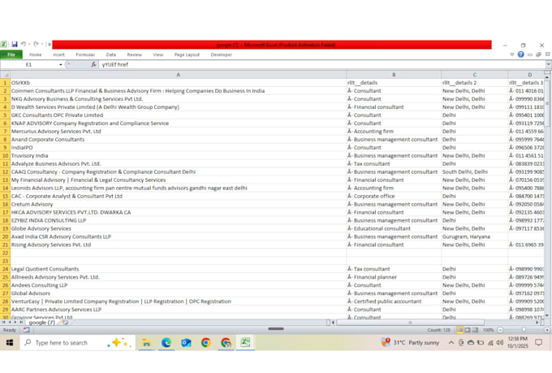The image size is (552, 373).
Task: Select the cell containing OSrXXb
Action: 178,83
